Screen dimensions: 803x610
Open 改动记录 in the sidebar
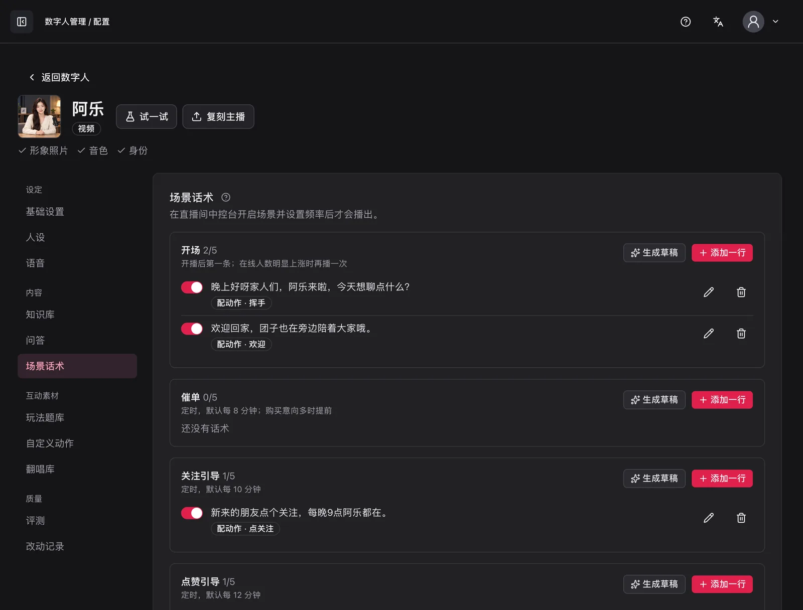[x=77, y=546]
